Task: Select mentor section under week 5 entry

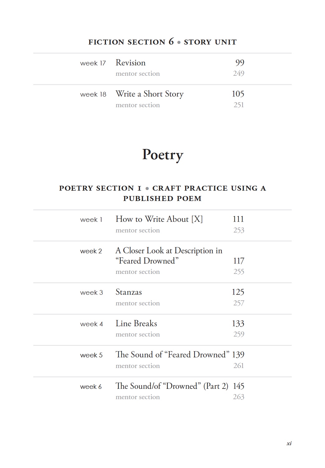Action: coord(138,366)
